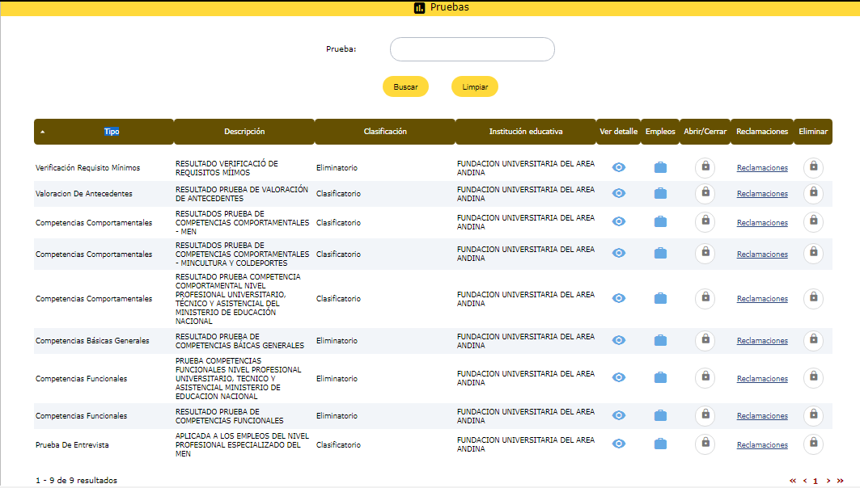Open Empleos briefcase for Valoracion De Antecedentes
860x488 pixels.
click(x=660, y=193)
